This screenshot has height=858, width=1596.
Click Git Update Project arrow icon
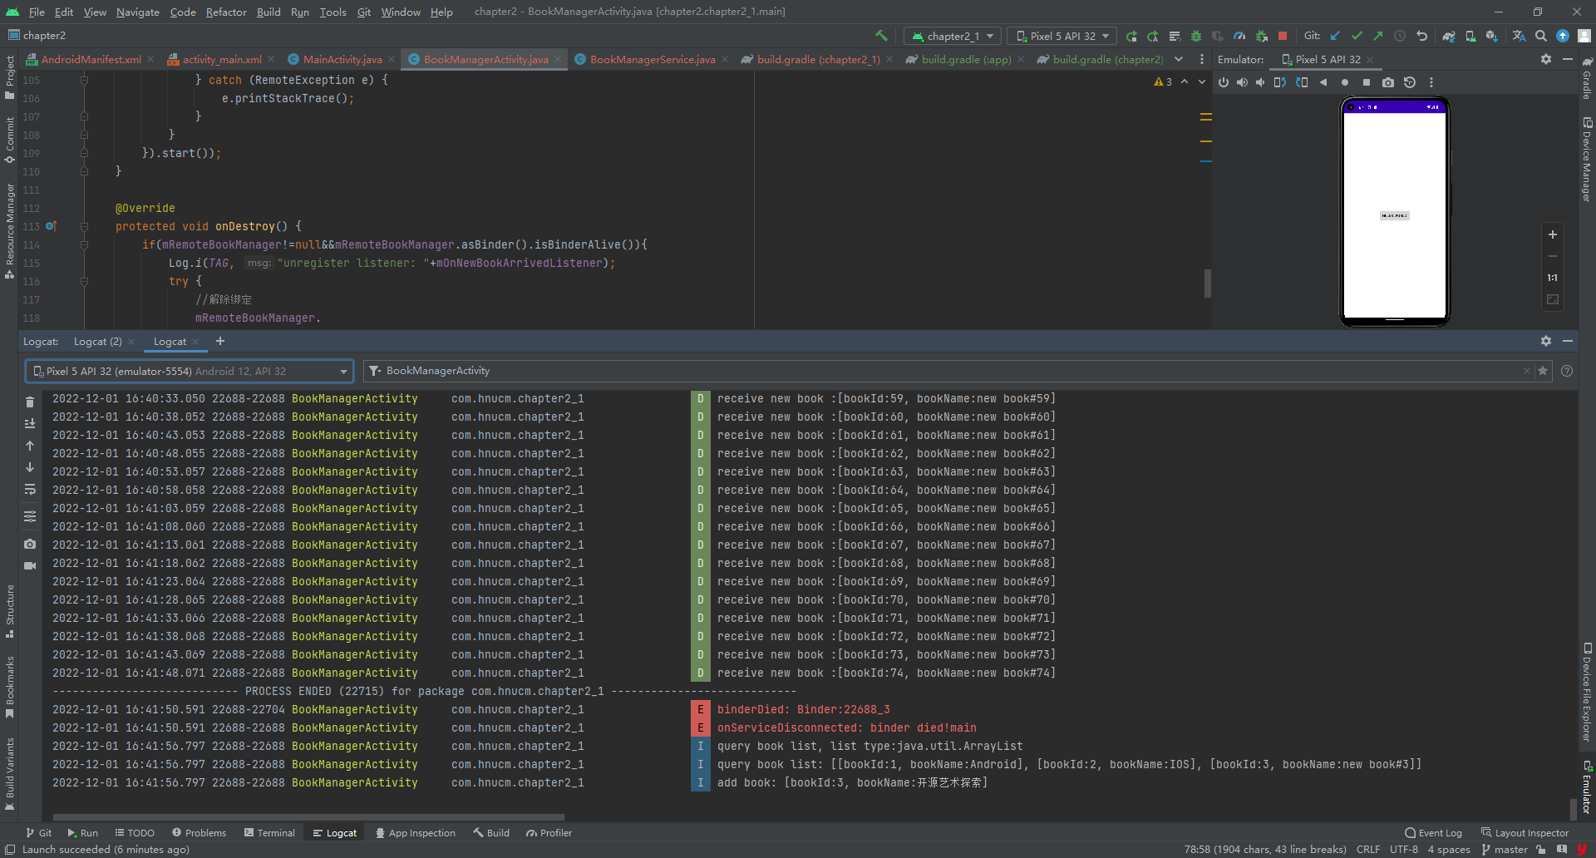[1335, 36]
